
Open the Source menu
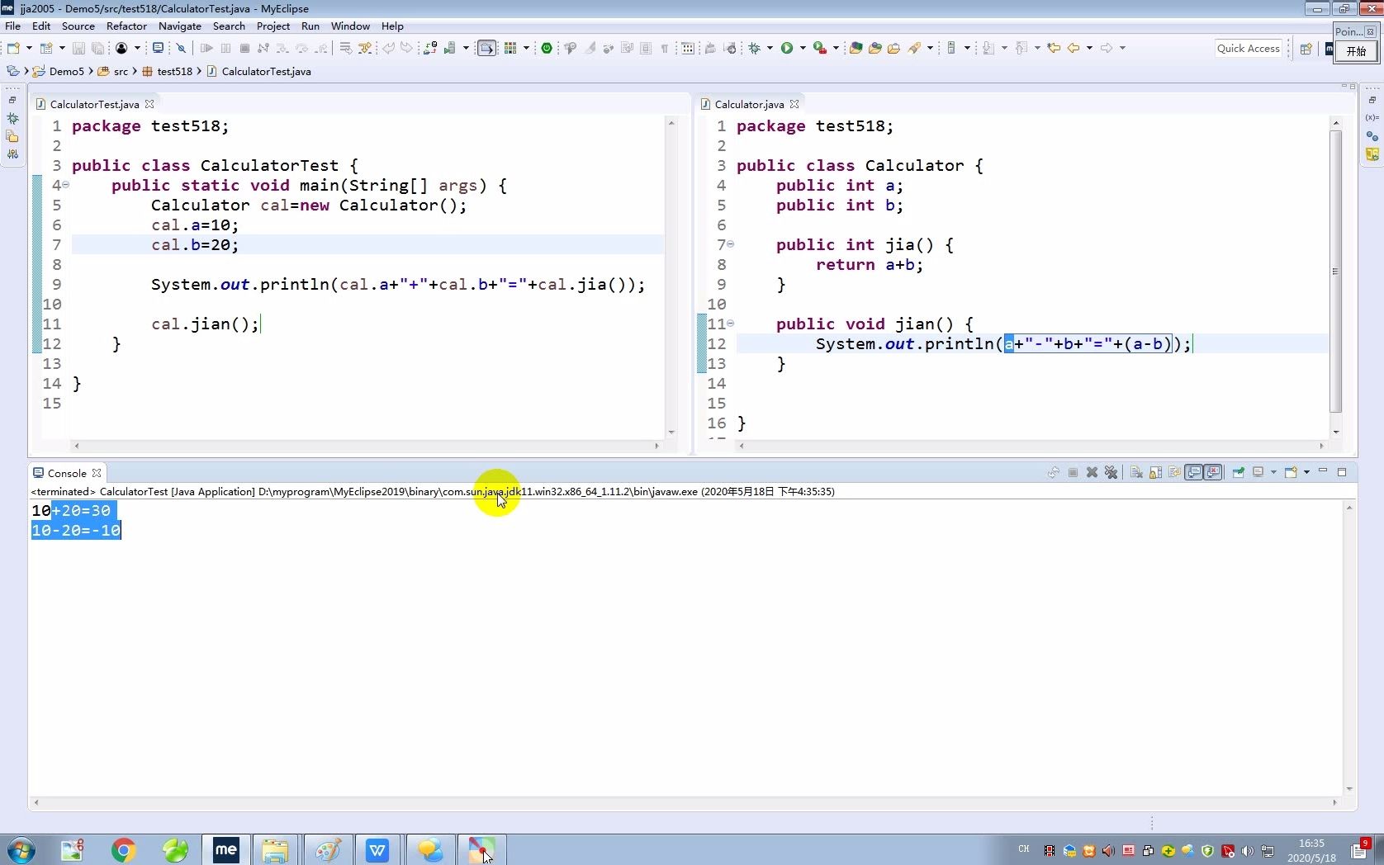tap(78, 26)
